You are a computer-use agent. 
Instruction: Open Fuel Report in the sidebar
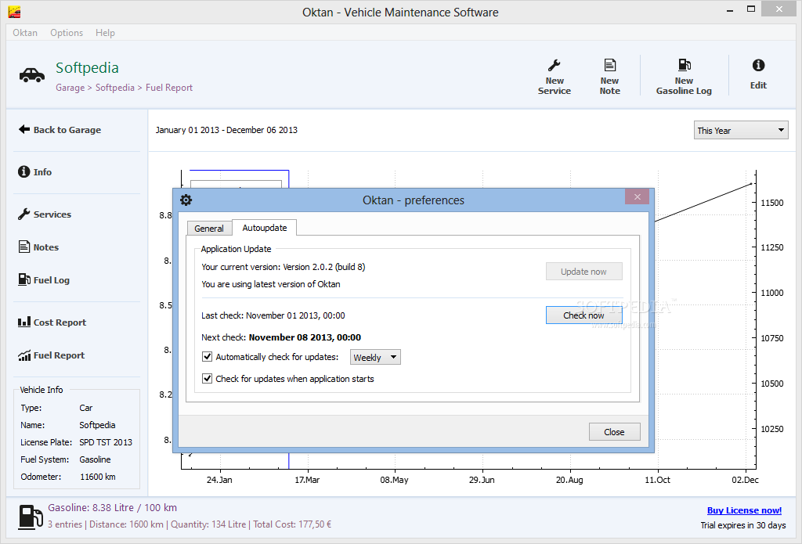tap(51, 355)
